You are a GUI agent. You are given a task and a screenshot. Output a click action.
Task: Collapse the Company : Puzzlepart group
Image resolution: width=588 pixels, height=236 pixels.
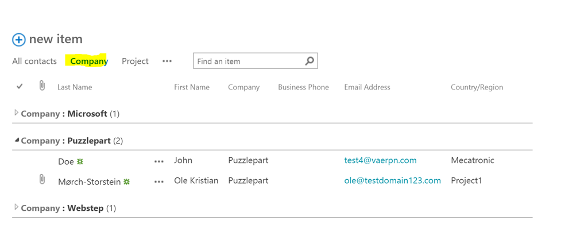point(17,140)
